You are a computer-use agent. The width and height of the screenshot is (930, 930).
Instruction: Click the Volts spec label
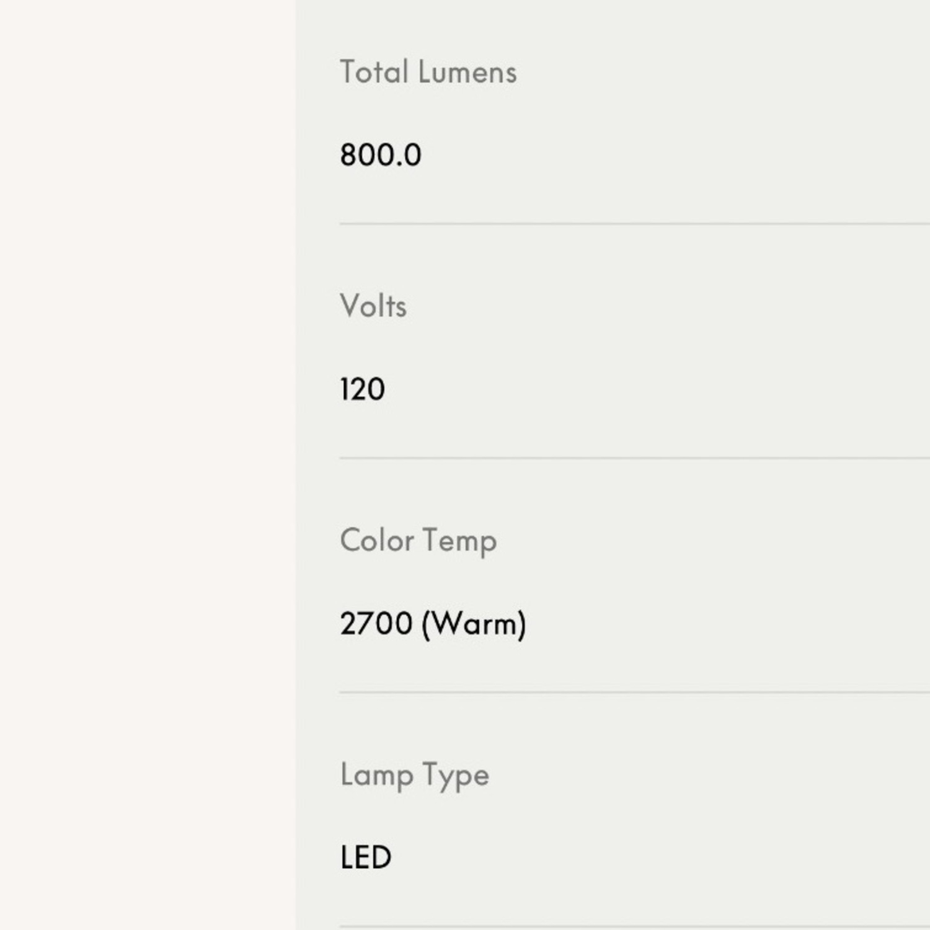373,306
